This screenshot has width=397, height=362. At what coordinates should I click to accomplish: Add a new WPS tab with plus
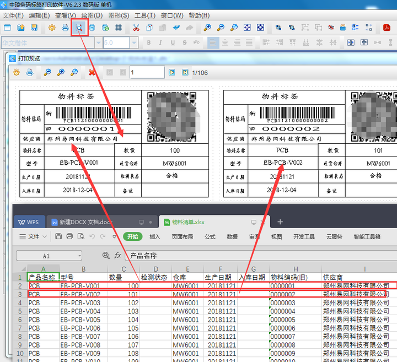coord(280,222)
